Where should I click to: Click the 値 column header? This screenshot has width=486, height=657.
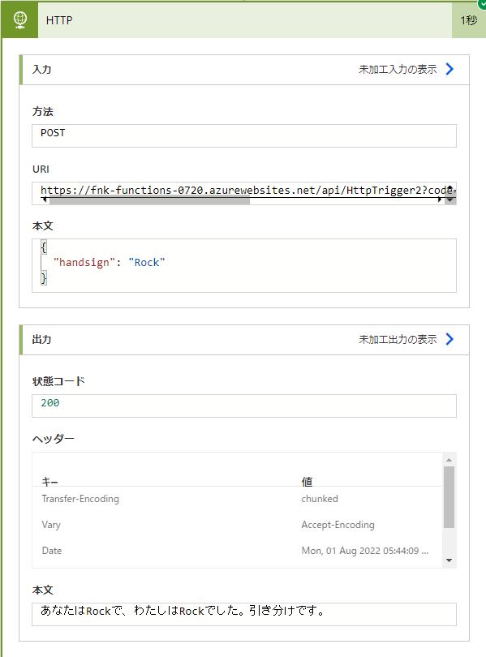click(x=308, y=482)
